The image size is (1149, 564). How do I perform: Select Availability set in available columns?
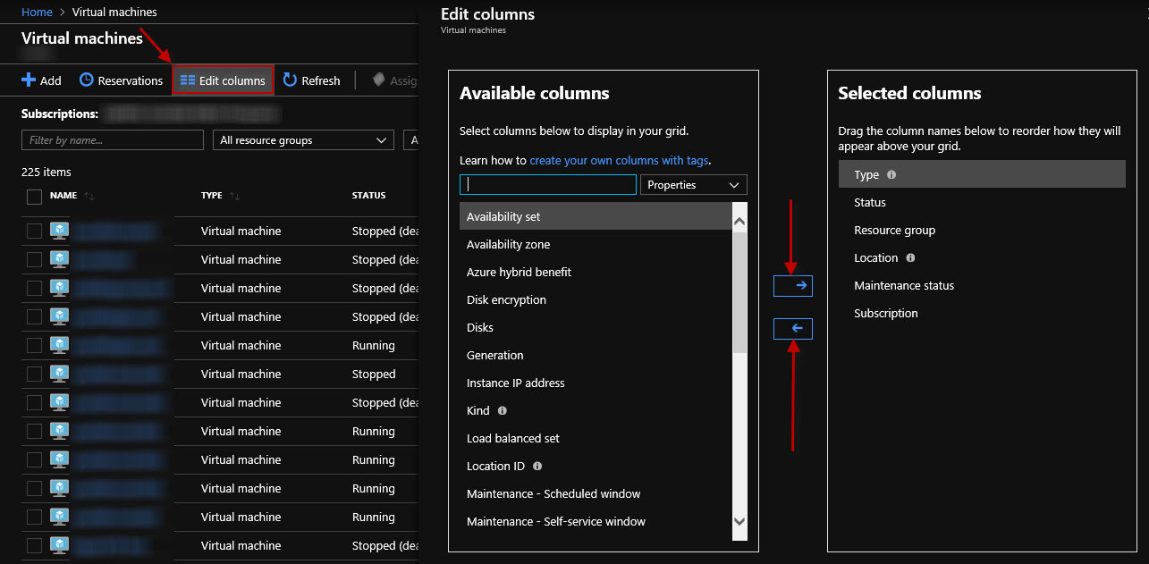(x=596, y=216)
